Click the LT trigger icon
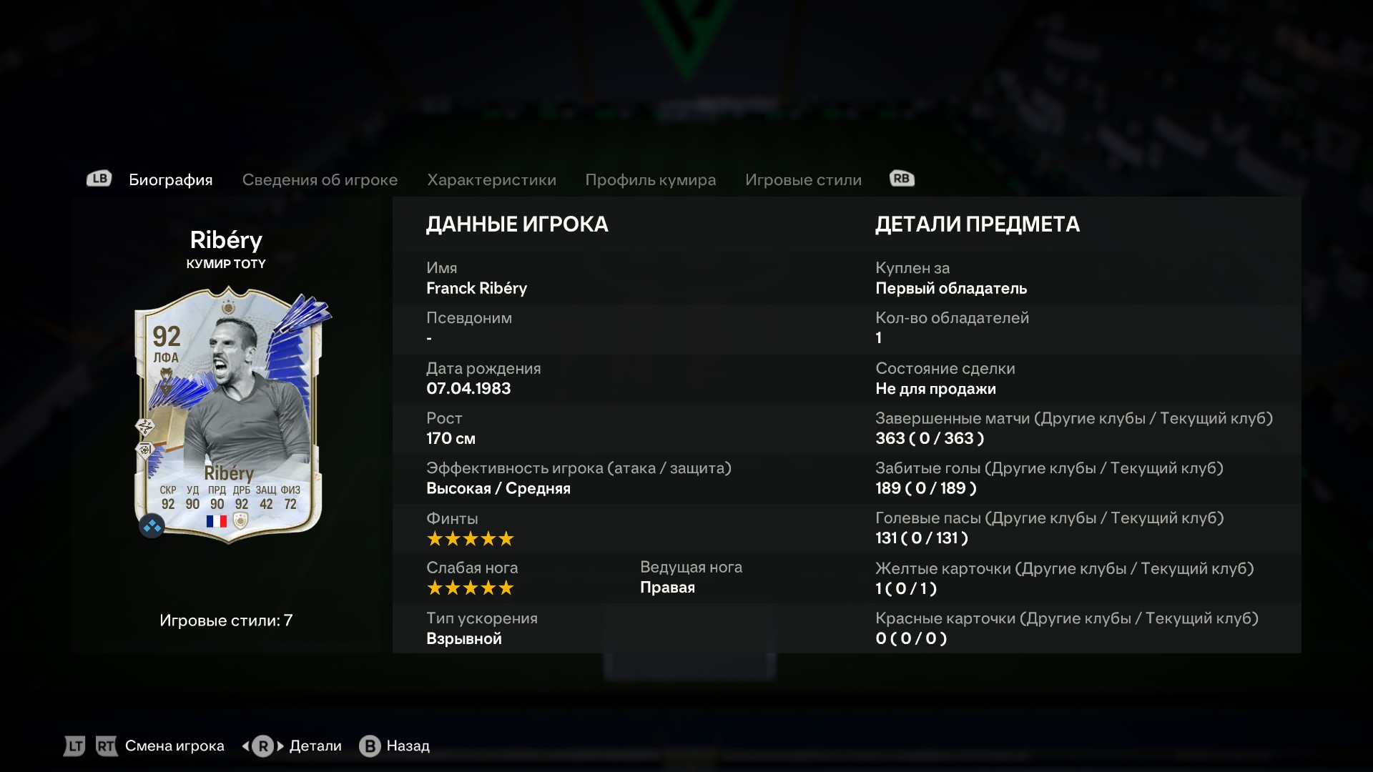The height and width of the screenshot is (772, 1373). click(x=74, y=746)
